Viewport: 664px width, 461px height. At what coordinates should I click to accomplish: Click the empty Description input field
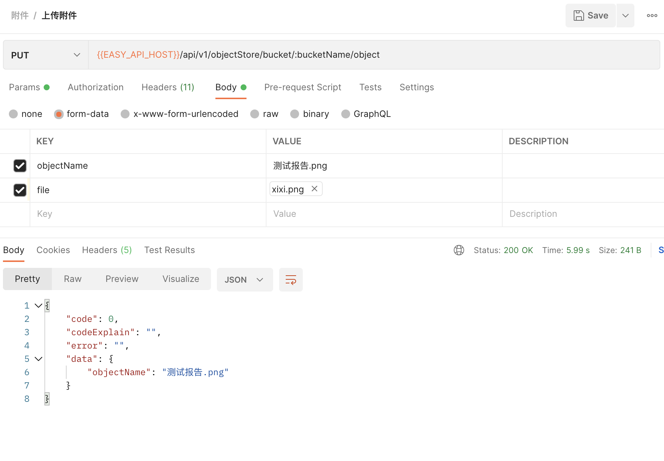pyautogui.click(x=583, y=214)
